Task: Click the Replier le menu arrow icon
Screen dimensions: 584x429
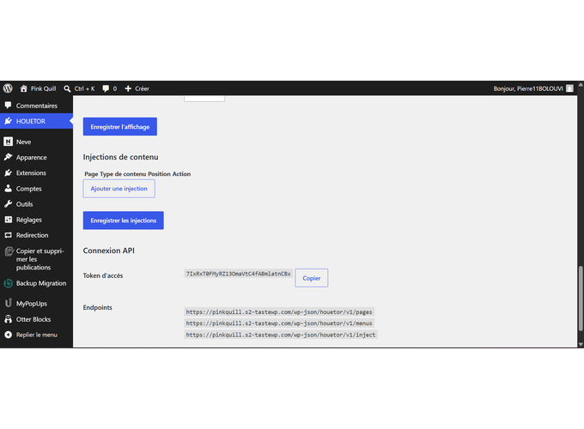Action: 9,335
